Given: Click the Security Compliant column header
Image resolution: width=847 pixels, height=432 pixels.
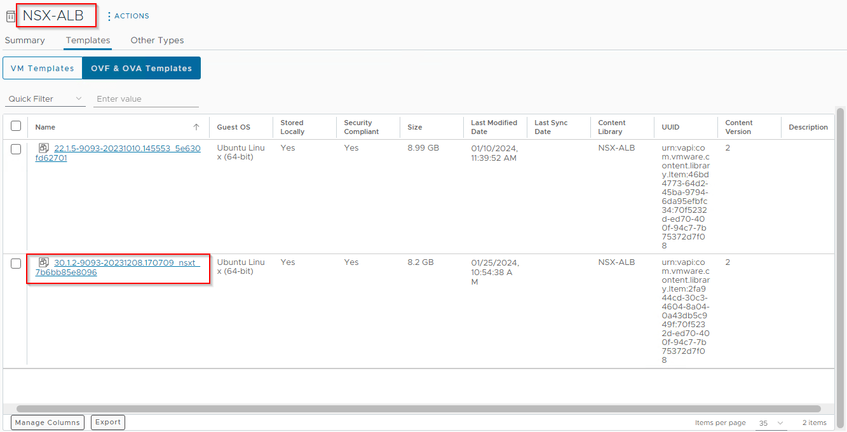Looking at the screenshot, I should click(x=362, y=127).
